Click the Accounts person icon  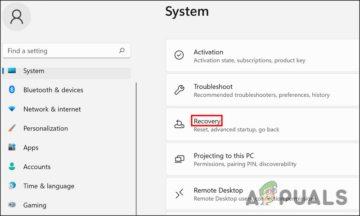click(12, 167)
